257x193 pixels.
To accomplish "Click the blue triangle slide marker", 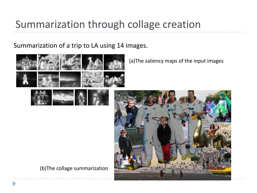I will (x=14, y=184).
